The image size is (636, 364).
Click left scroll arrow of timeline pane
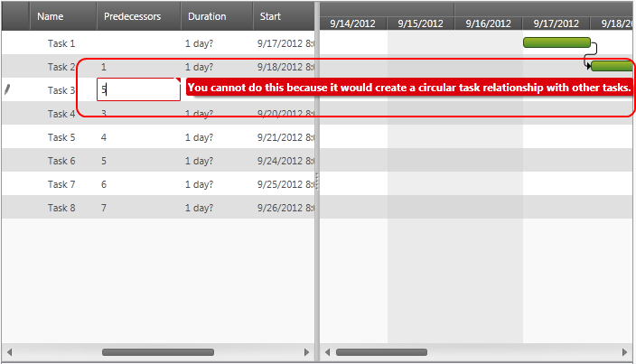[328, 352]
